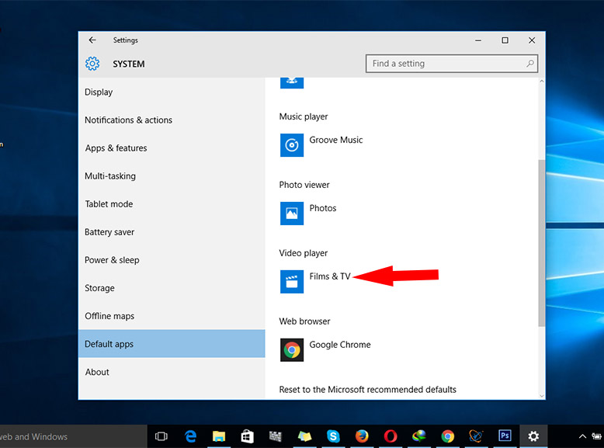
Task: Open Task View on taskbar
Action: click(161, 436)
